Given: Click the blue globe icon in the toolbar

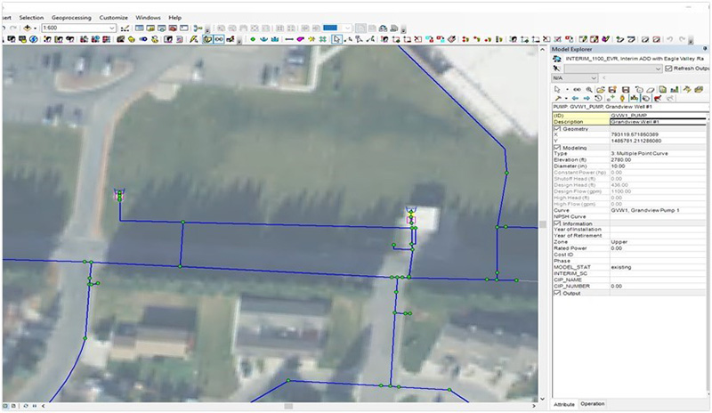Looking at the screenshot, I should click(34, 39).
